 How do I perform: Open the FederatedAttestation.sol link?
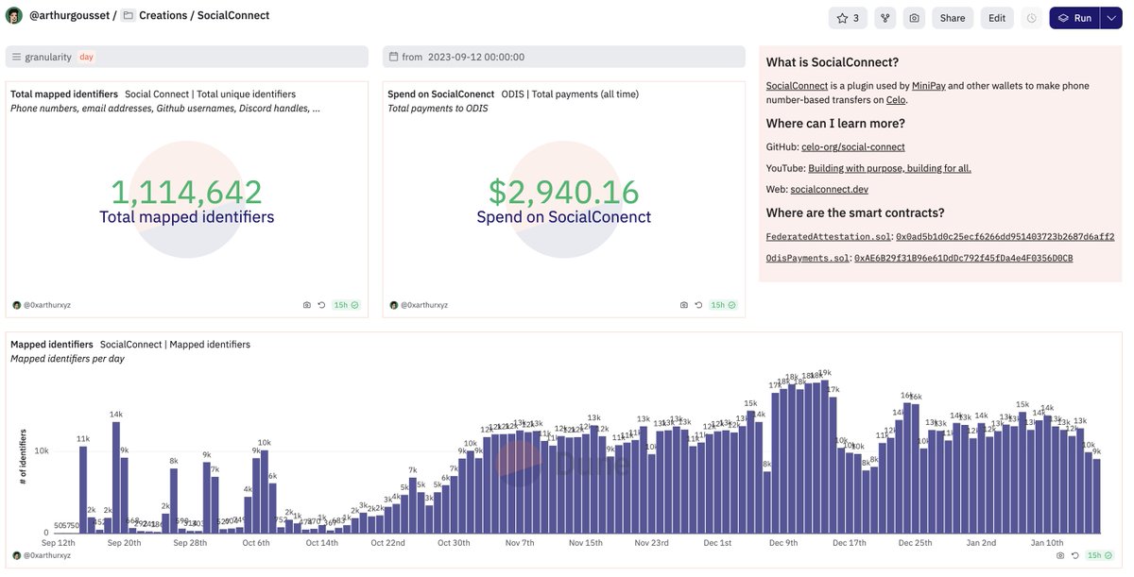pos(828,237)
